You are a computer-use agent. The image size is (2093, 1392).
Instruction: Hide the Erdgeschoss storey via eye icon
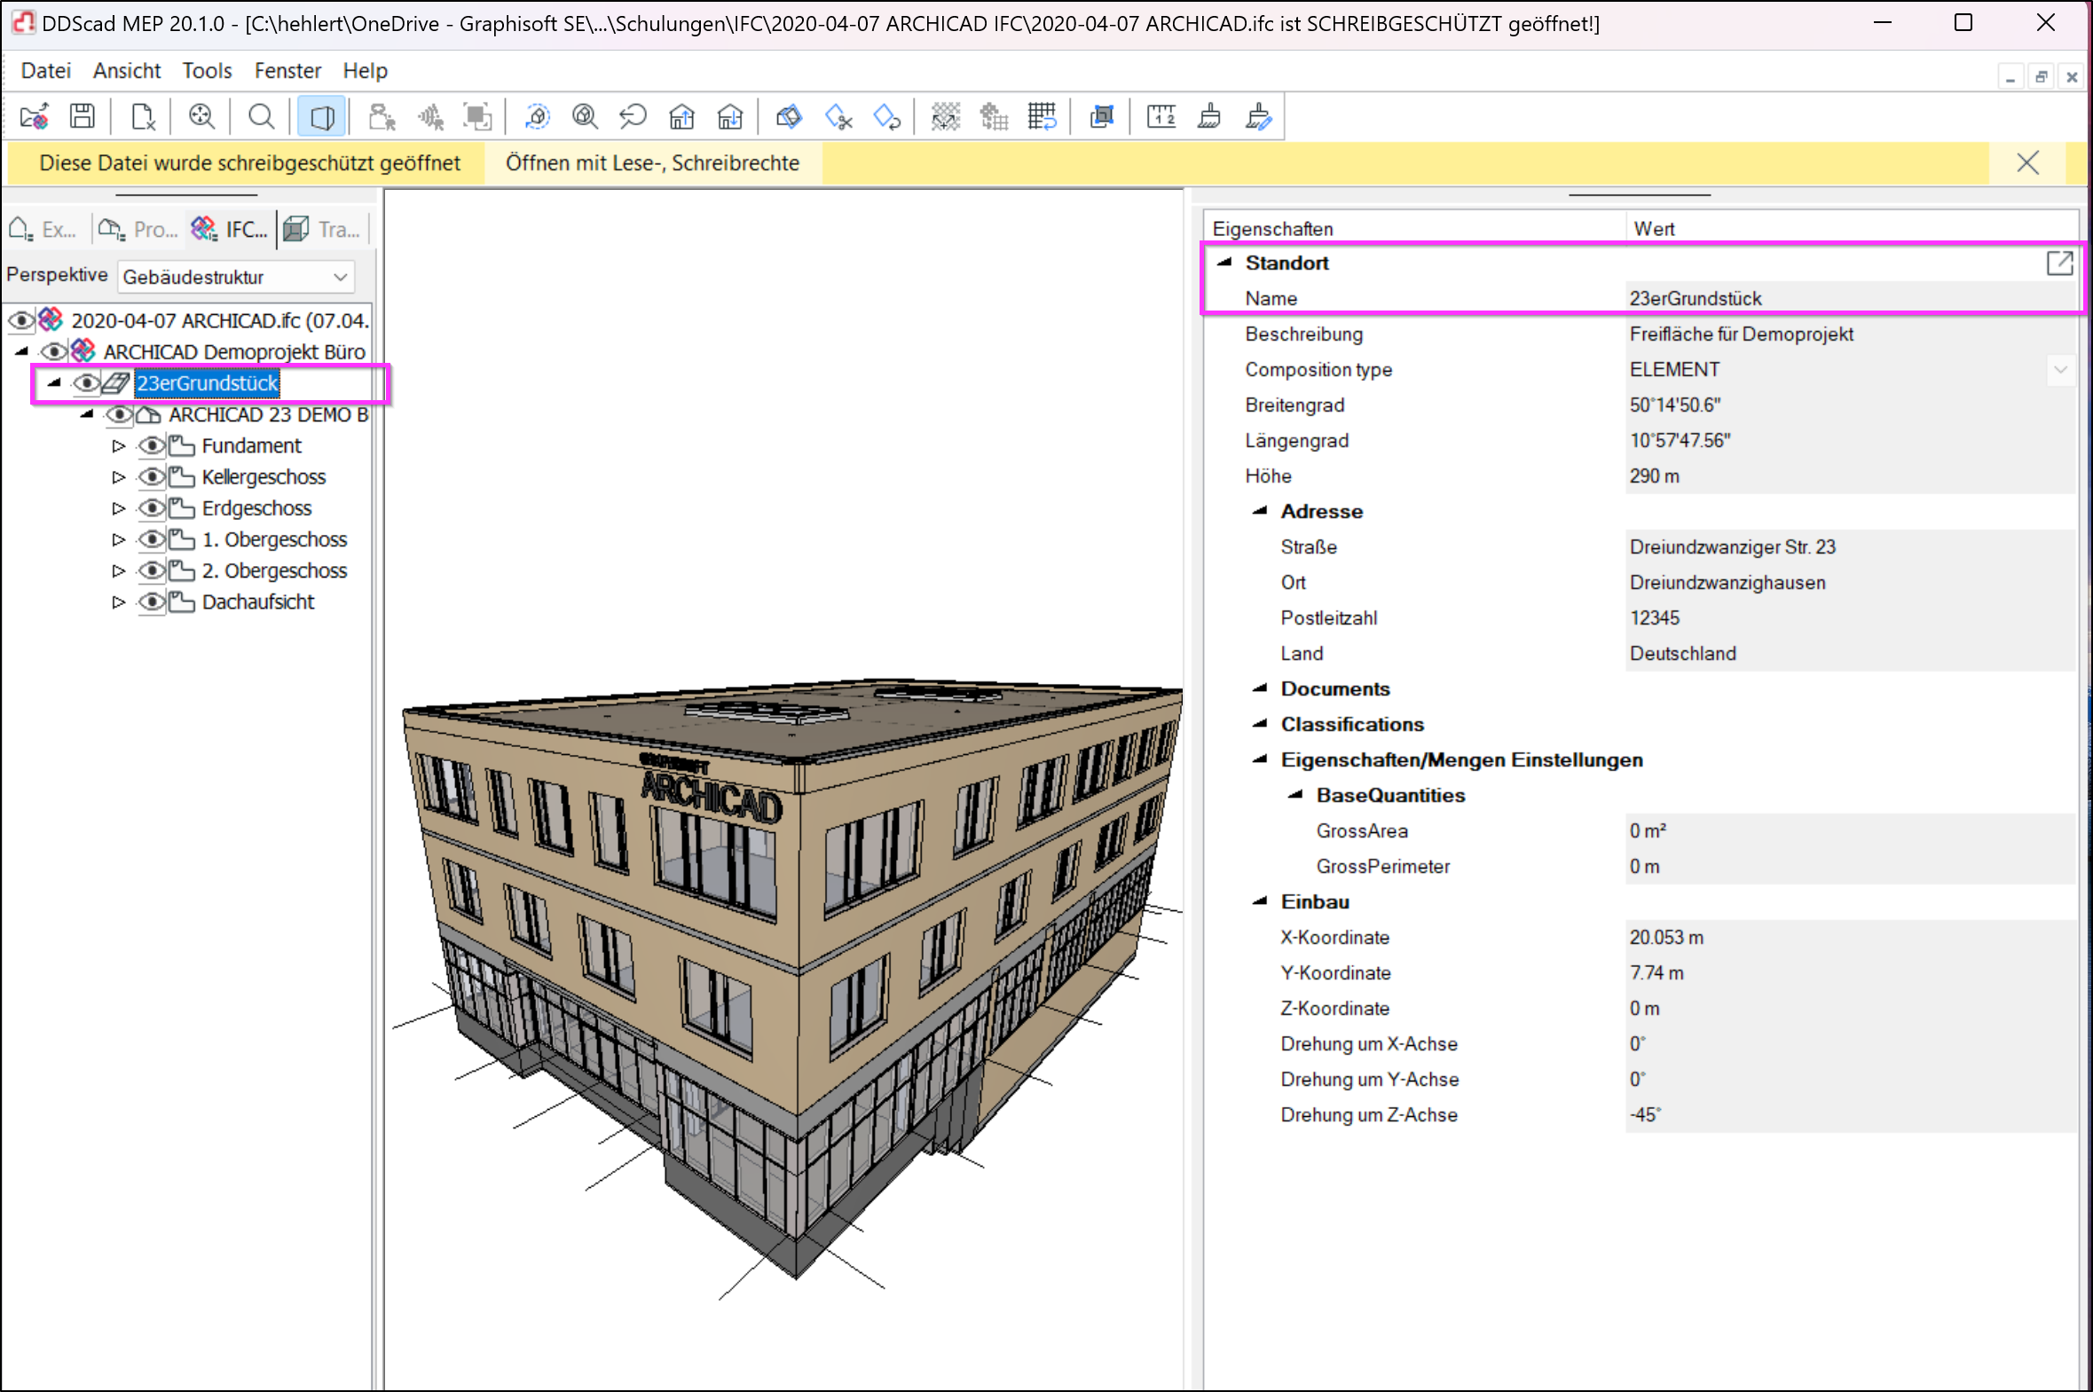pos(152,507)
